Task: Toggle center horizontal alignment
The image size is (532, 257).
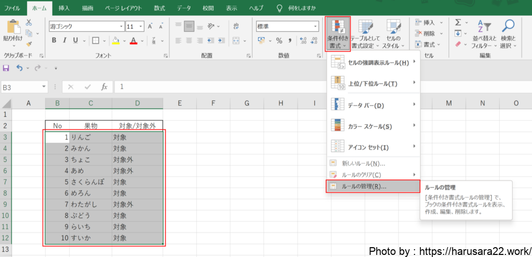Action: point(190,40)
